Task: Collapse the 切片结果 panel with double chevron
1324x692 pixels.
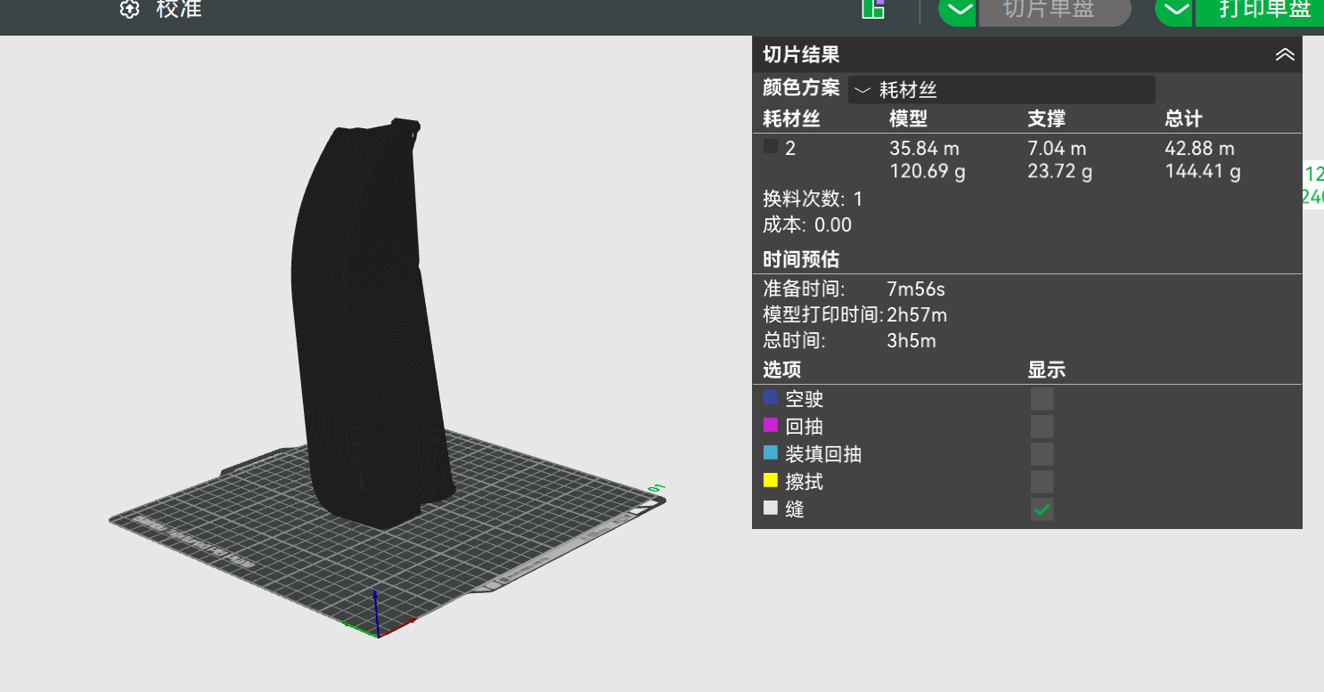Action: click(x=1285, y=55)
